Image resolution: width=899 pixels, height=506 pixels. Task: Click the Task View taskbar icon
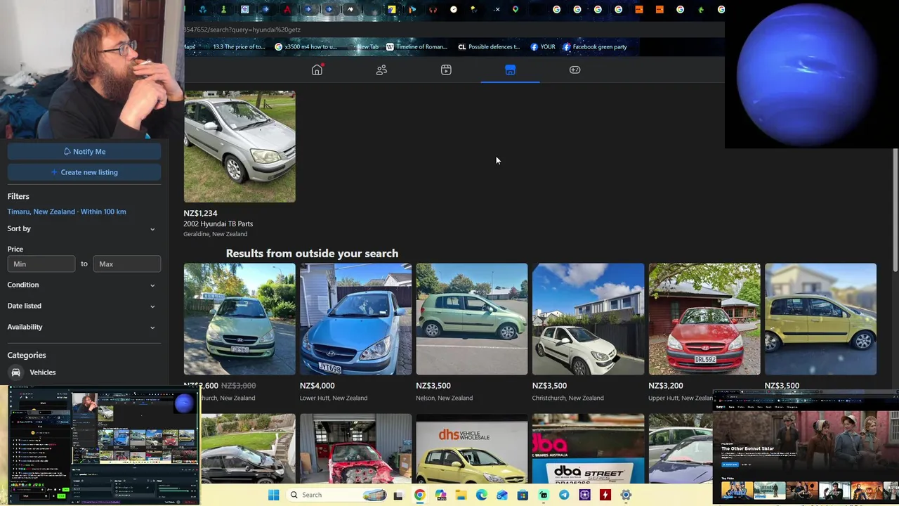[398, 495]
